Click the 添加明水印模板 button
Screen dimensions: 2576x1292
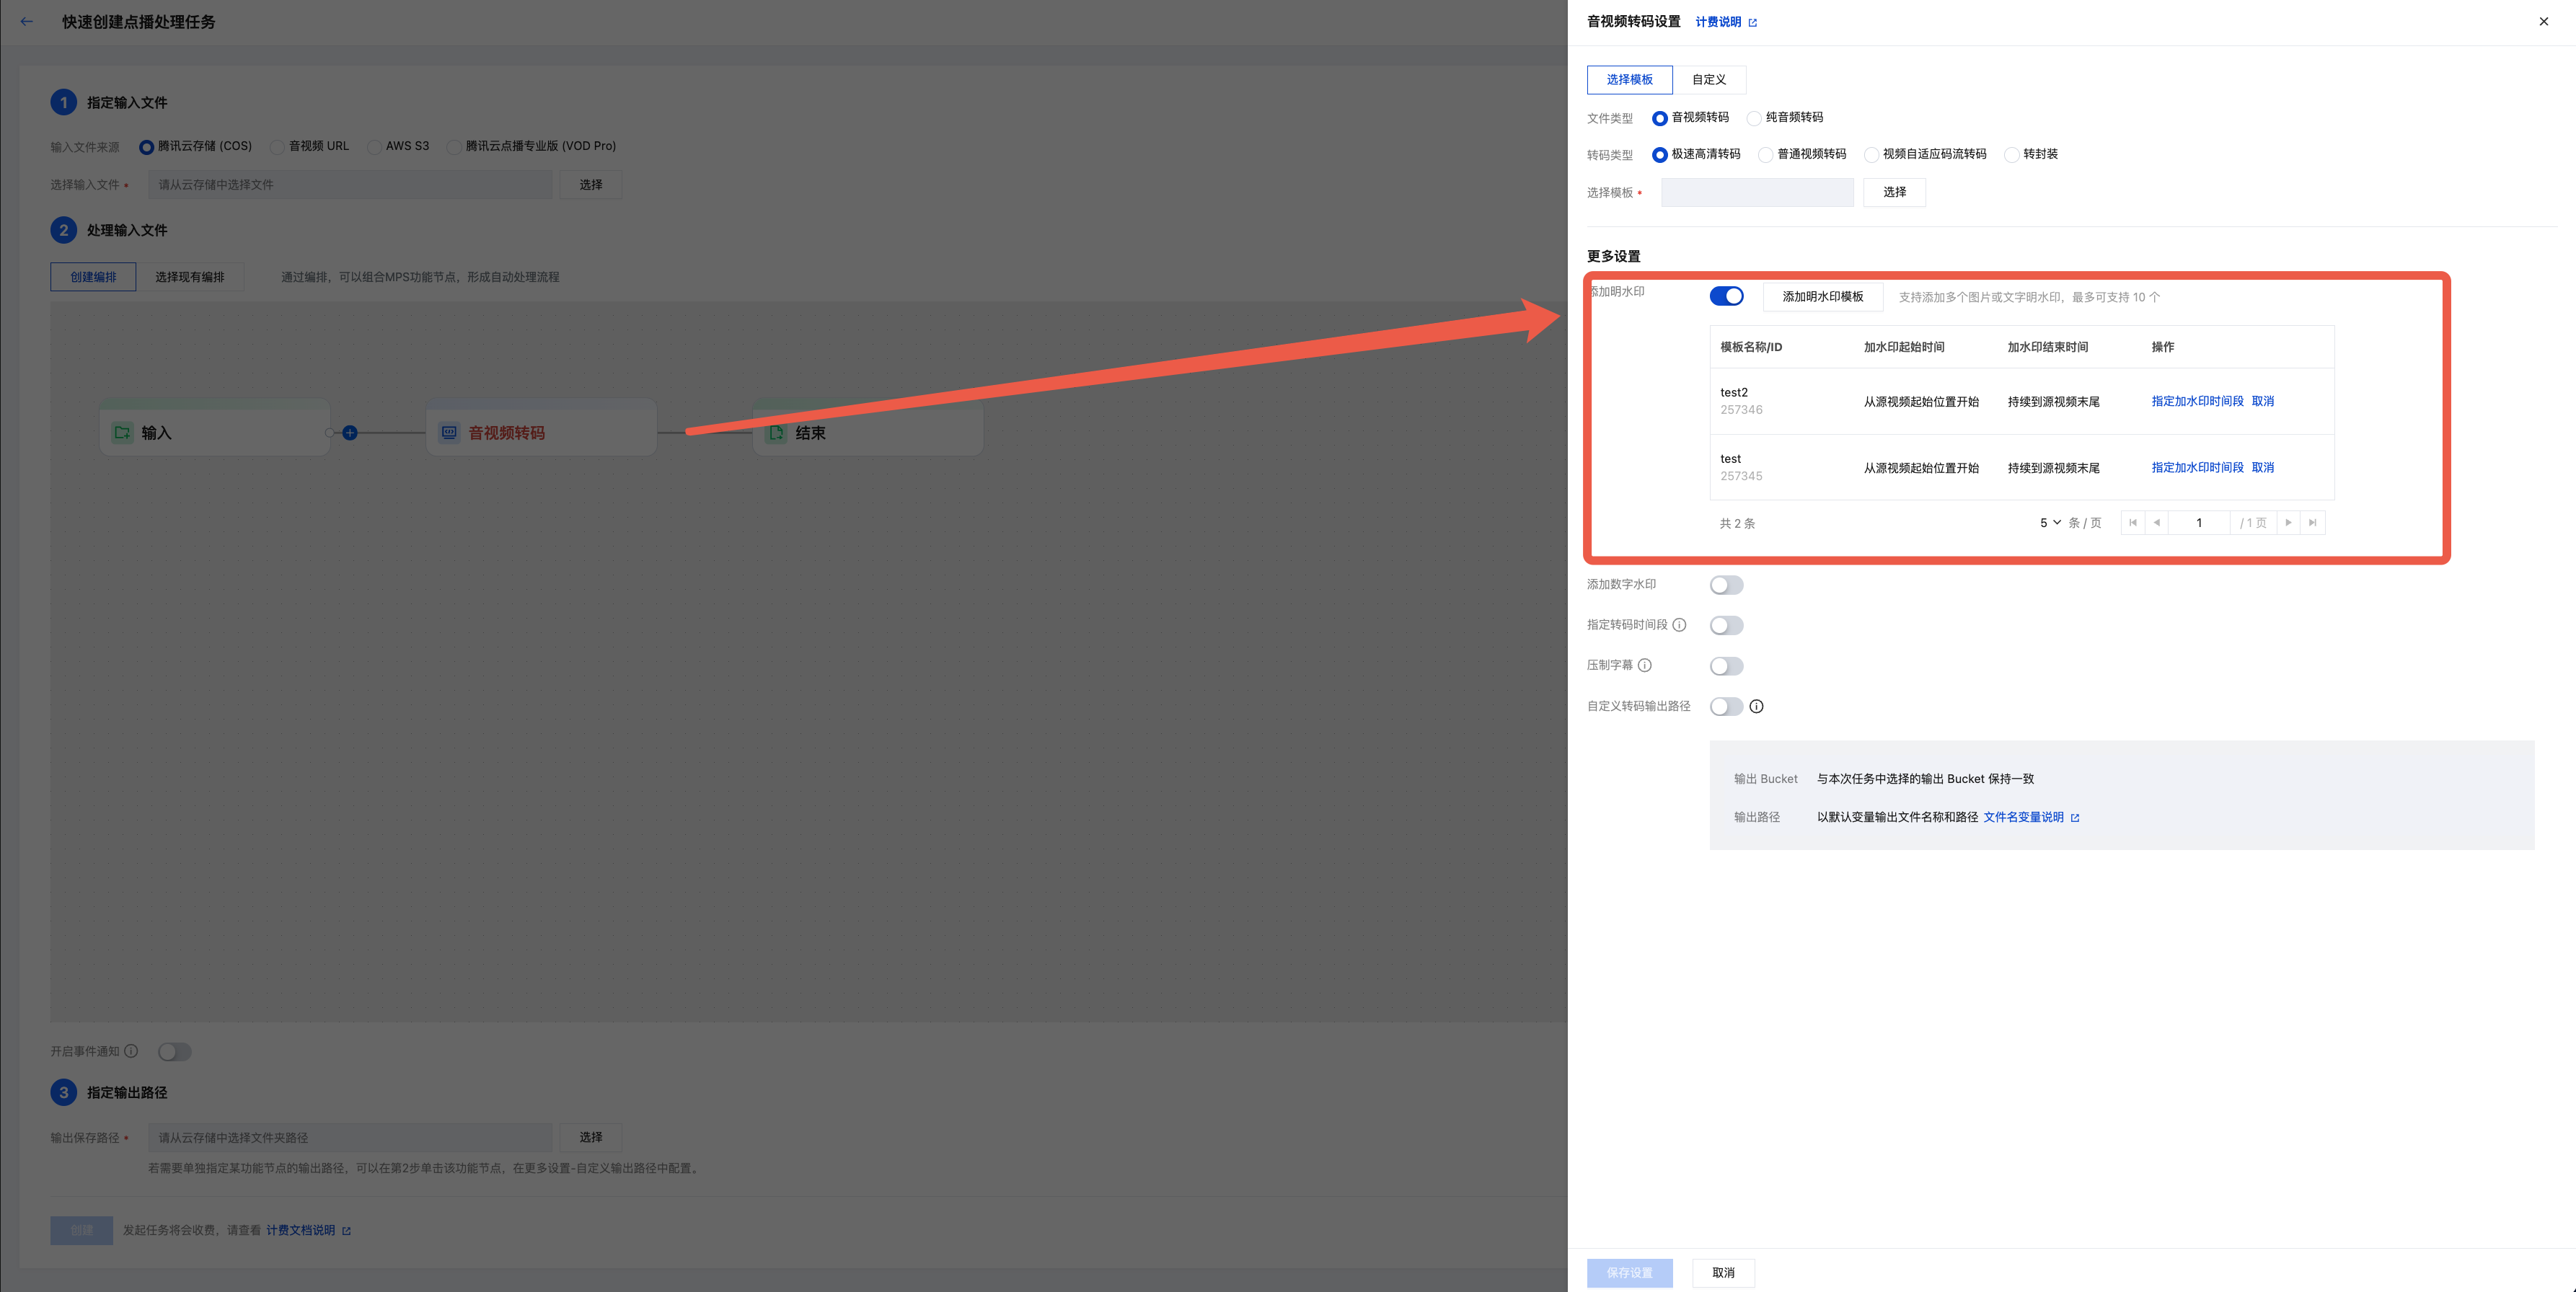click(x=1822, y=297)
